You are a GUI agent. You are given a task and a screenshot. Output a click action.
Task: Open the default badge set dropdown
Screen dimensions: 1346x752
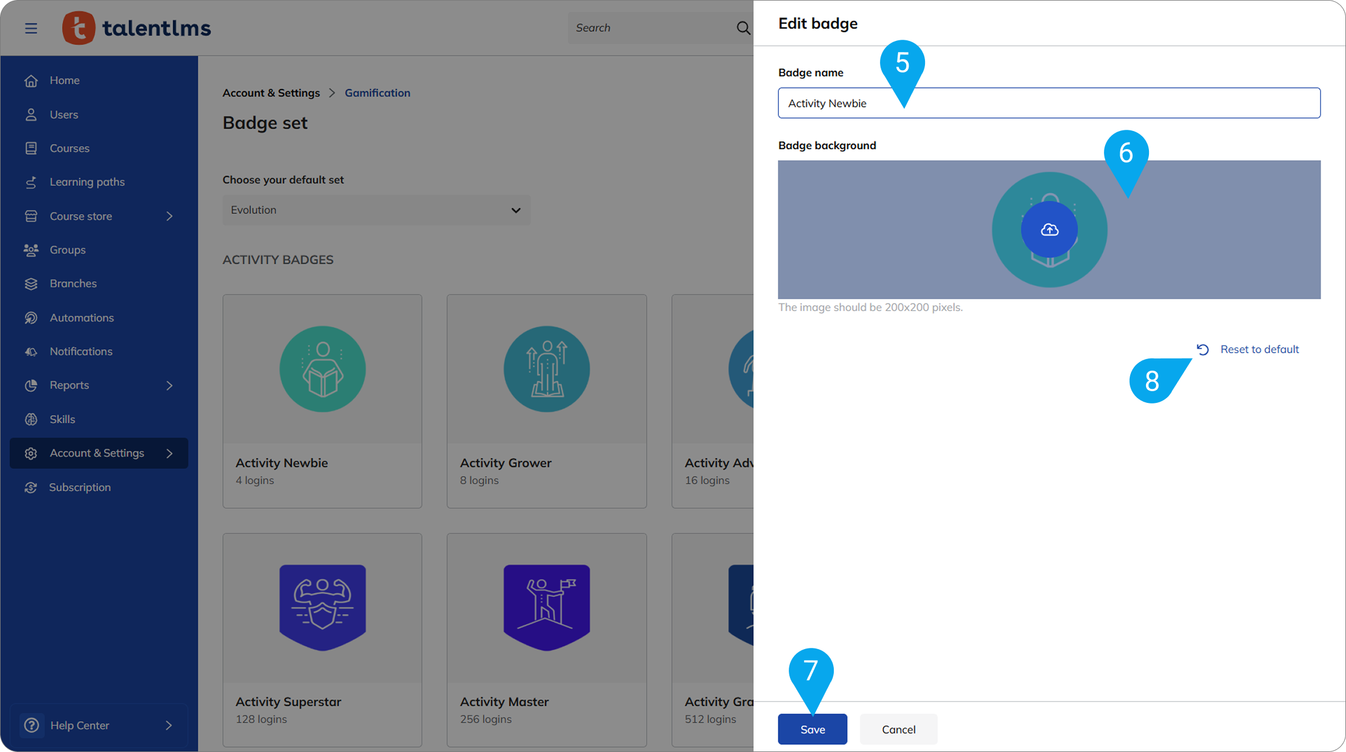(376, 210)
